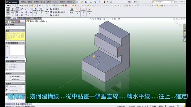Open the Trim Entities dropdown arrow
This screenshot has height=107, width=191.
tap(36, 16)
